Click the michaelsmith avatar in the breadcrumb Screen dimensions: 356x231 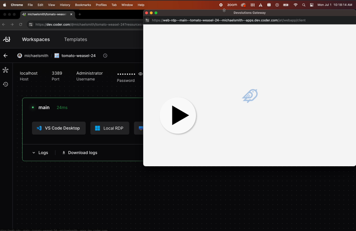20,55
